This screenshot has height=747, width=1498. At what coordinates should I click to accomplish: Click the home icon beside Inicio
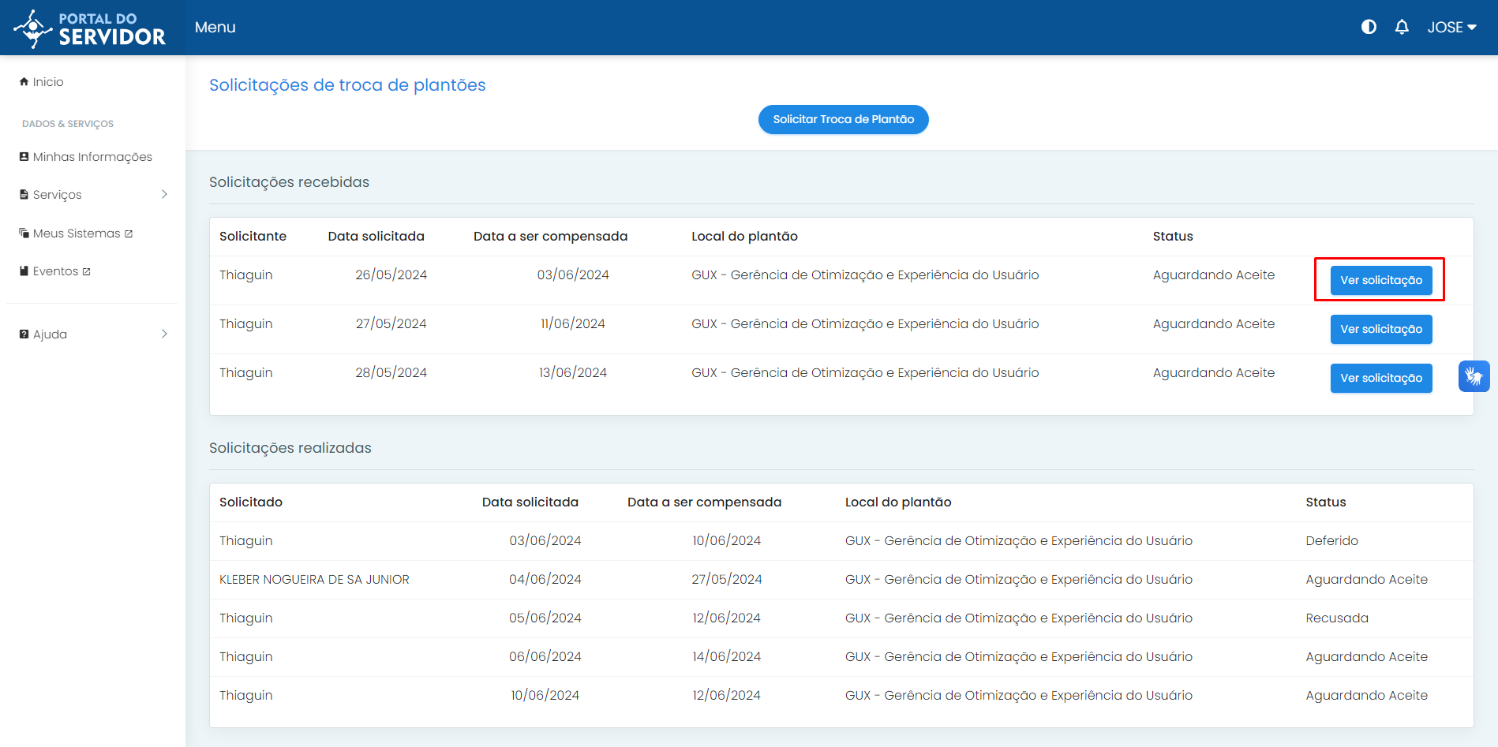tap(24, 81)
